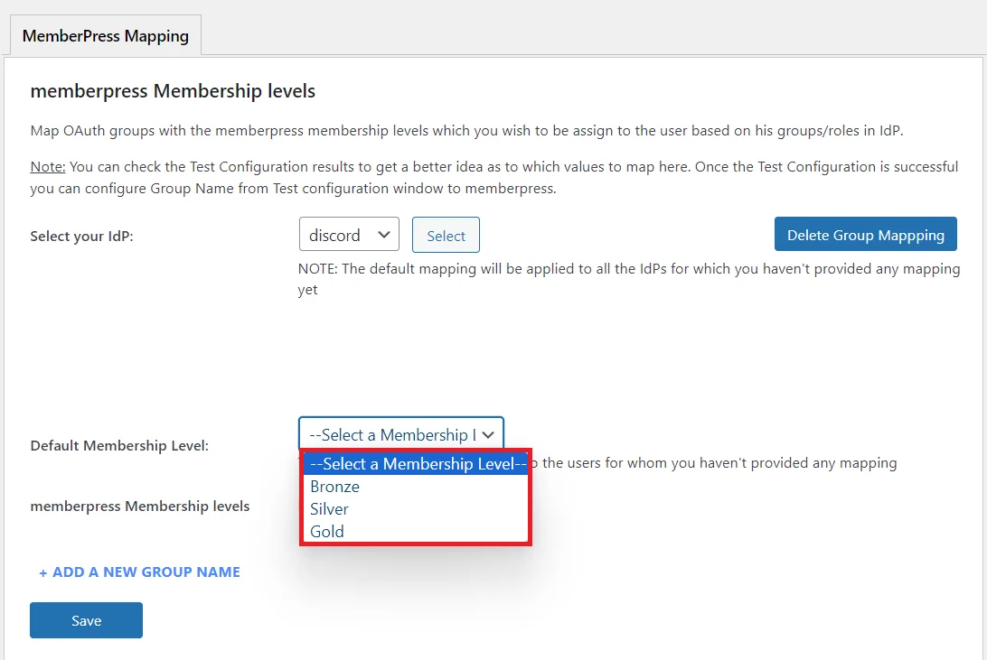The width and height of the screenshot is (987, 660).
Task: Click the underlined Note: text
Action: pyautogui.click(x=48, y=166)
